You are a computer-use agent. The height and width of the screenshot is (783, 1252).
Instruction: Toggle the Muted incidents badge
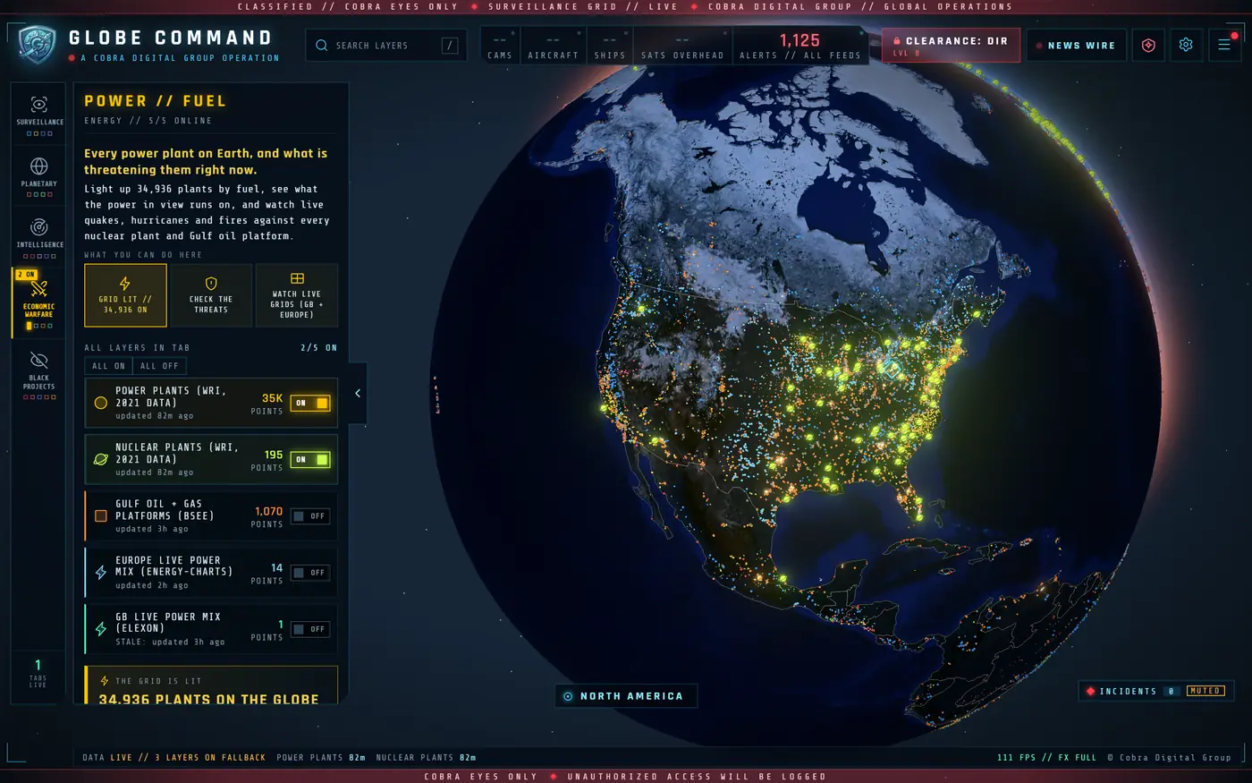point(1205,691)
